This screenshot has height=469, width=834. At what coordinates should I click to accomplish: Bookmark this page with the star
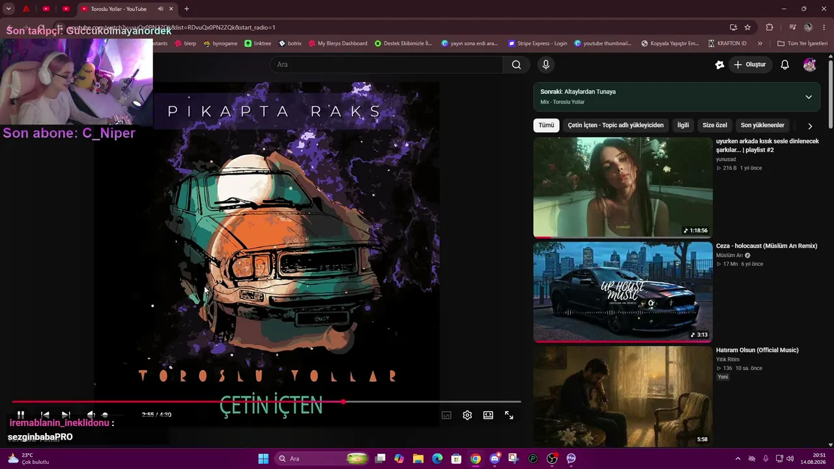click(x=747, y=27)
